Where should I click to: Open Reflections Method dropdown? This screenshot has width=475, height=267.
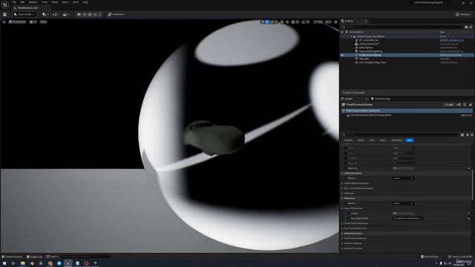[x=403, y=203]
